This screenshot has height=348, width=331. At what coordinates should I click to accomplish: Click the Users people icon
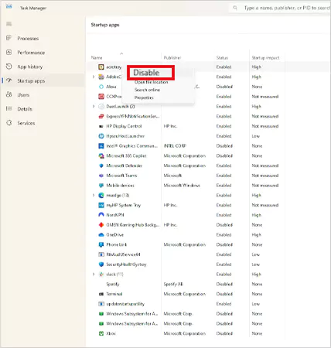coord(9,94)
